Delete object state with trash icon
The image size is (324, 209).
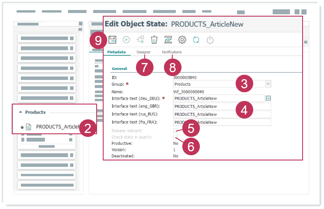coord(154,40)
